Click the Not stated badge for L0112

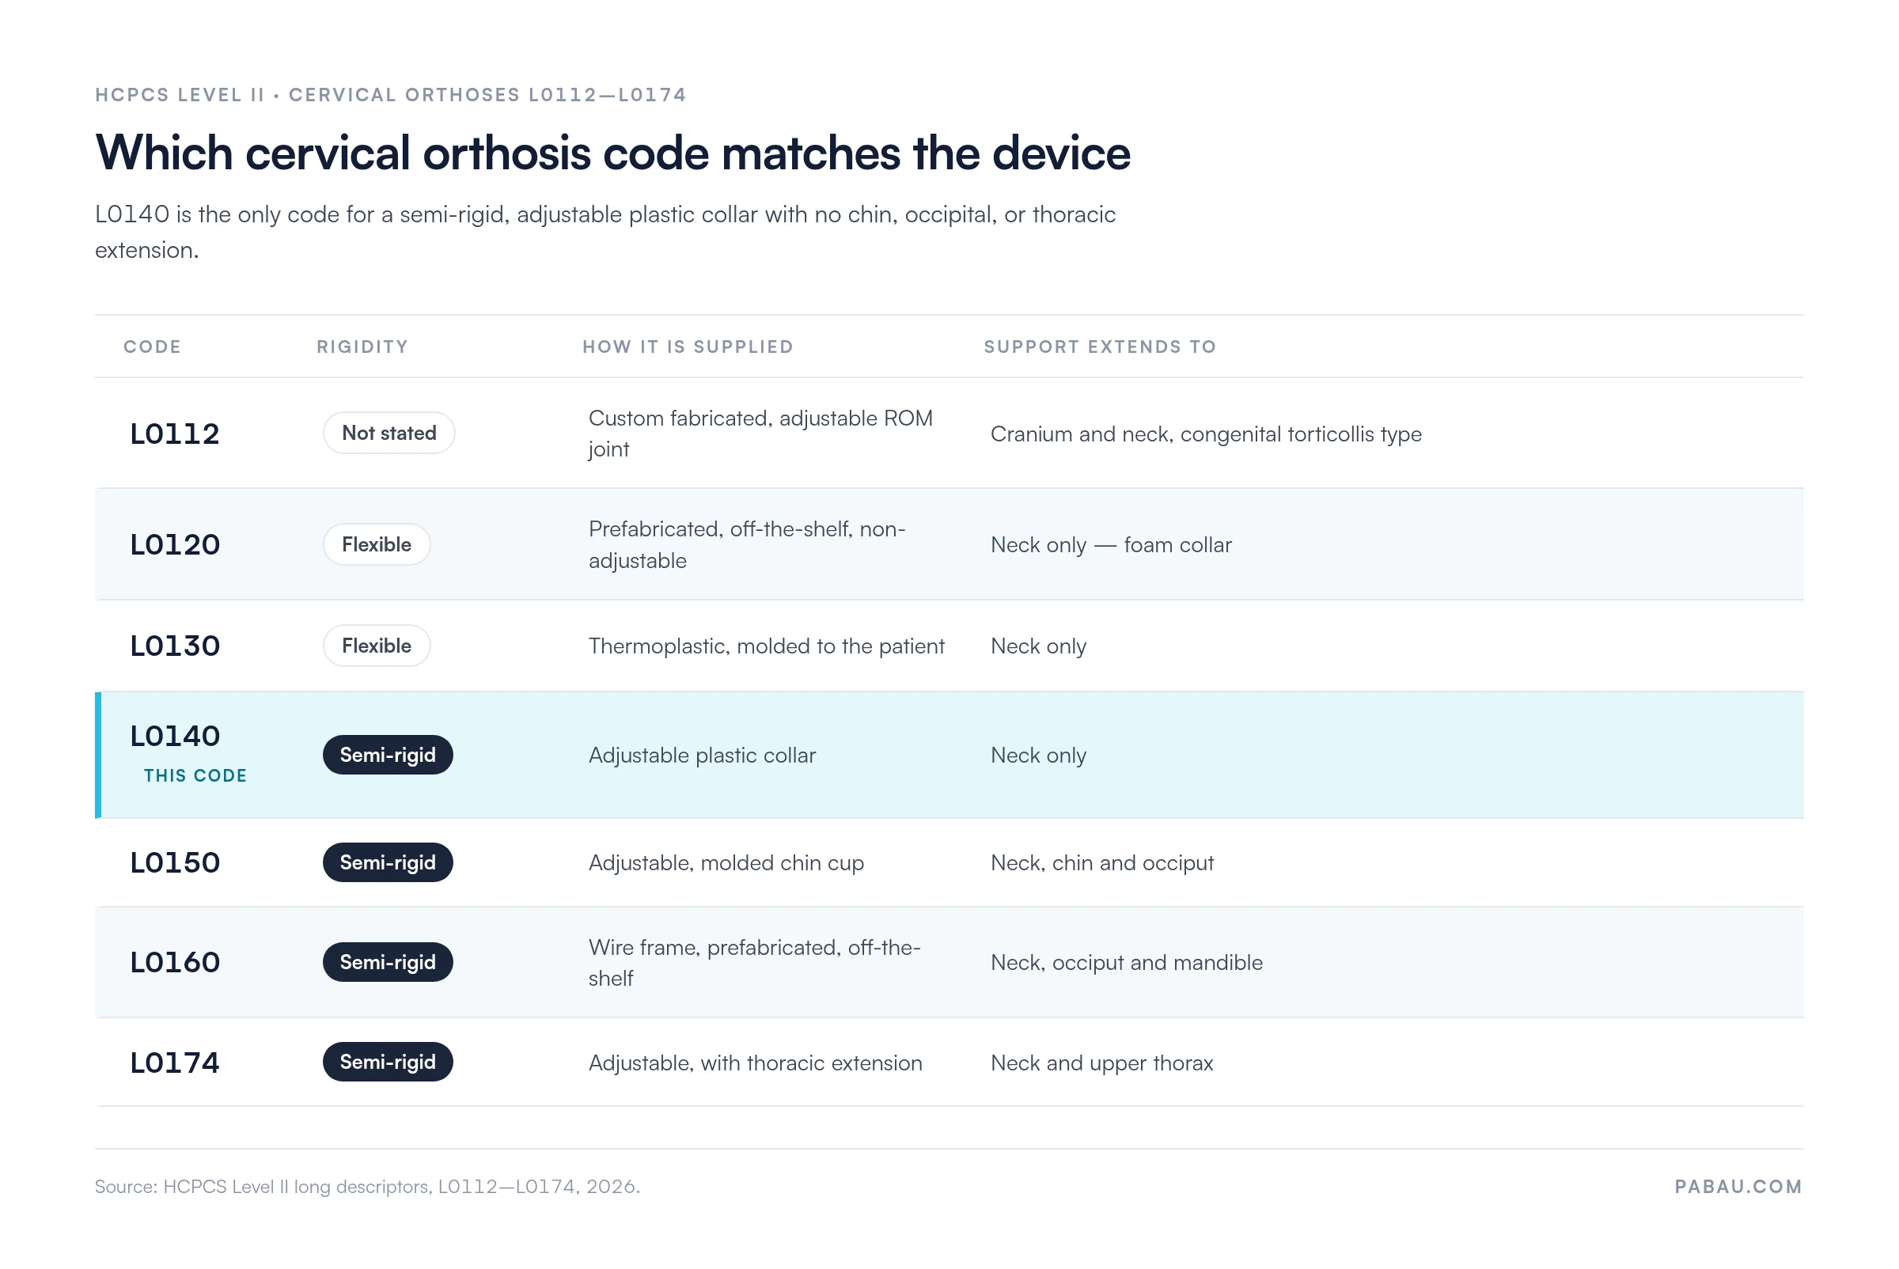tap(389, 433)
